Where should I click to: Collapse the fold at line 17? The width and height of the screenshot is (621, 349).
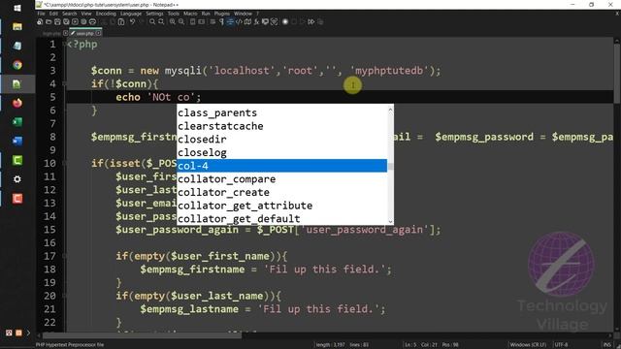click(64, 256)
